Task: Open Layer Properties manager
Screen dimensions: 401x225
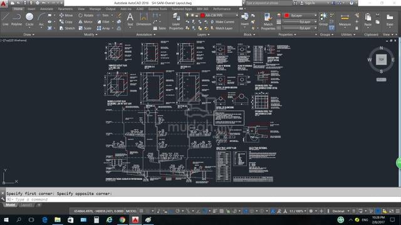Action: (176, 21)
